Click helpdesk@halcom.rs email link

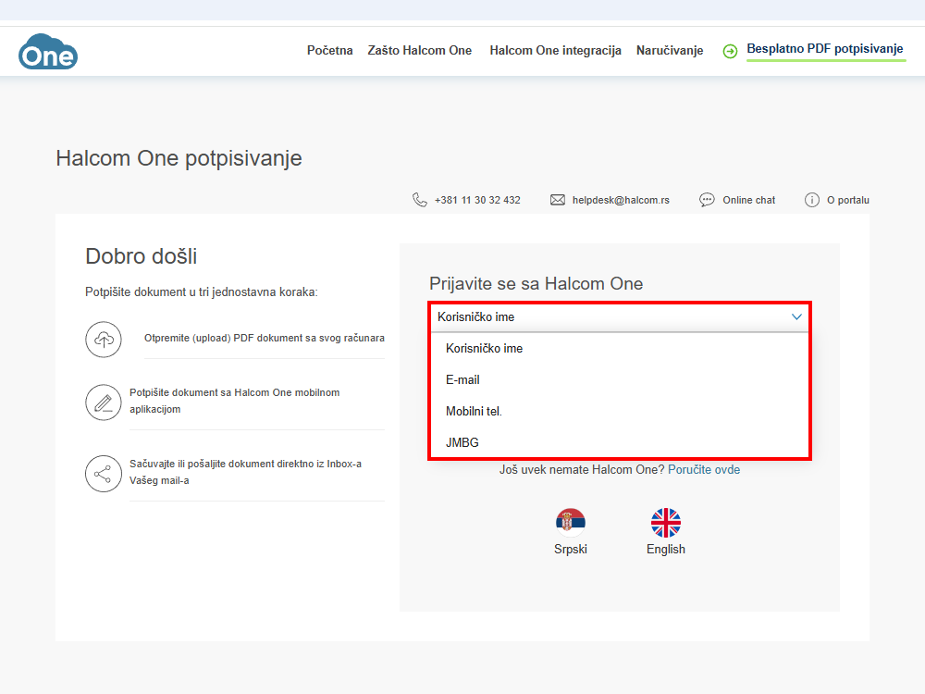click(621, 200)
